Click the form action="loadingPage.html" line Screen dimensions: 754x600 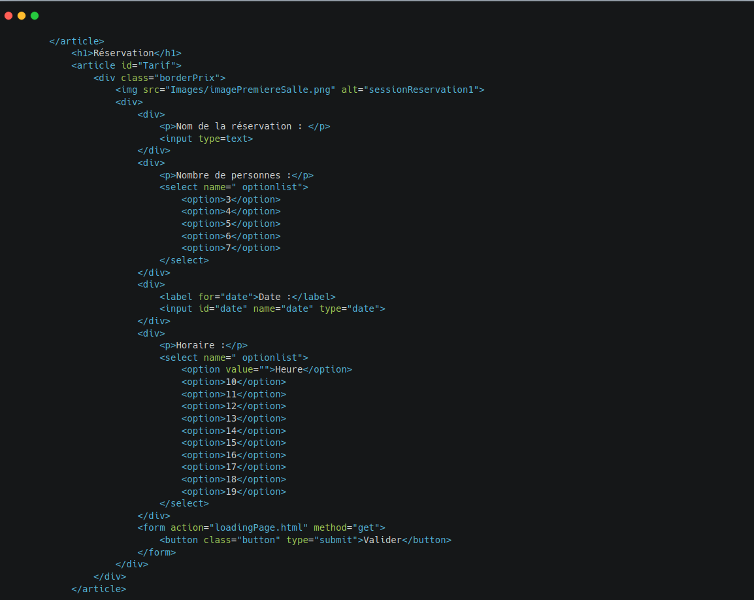pyautogui.click(x=261, y=528)
